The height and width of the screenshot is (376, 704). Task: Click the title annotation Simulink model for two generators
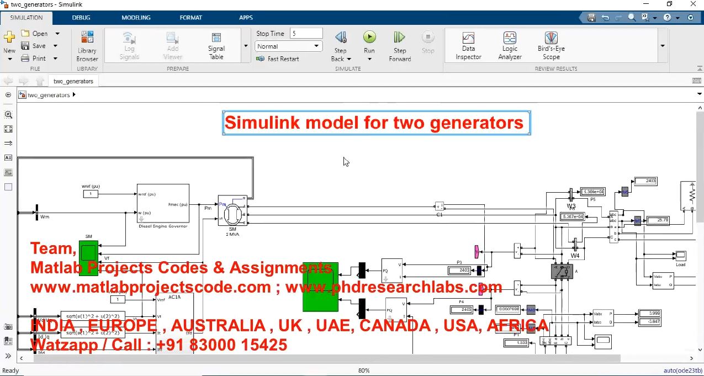click(376, 123)
